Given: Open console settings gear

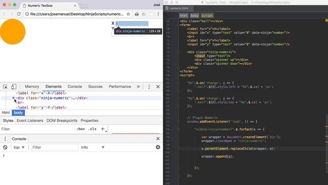Looking at the screenshot, I should click(158, 147).
